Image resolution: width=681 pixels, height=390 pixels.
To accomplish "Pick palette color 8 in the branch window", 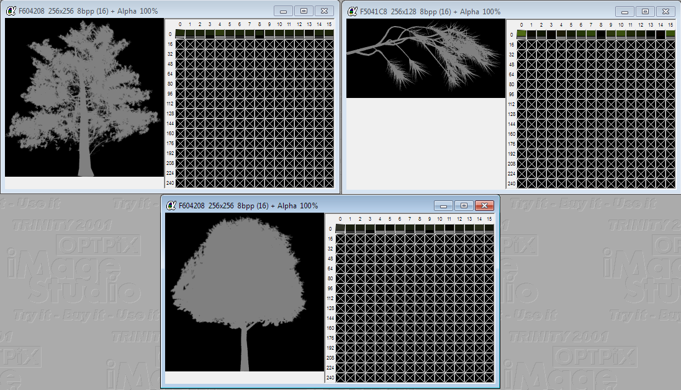I will pyautogui.click(x=601, y=34).
